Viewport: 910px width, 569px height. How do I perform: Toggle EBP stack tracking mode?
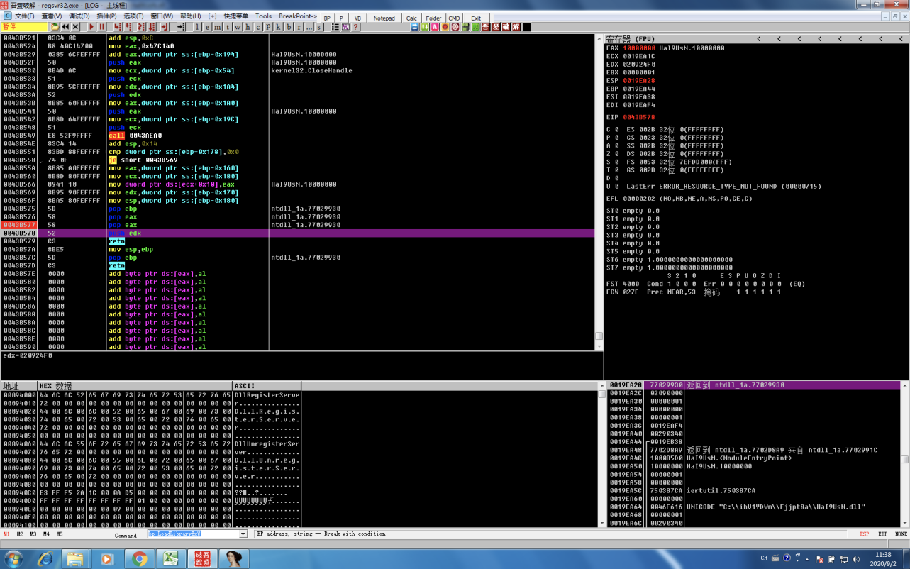(882, 534)
